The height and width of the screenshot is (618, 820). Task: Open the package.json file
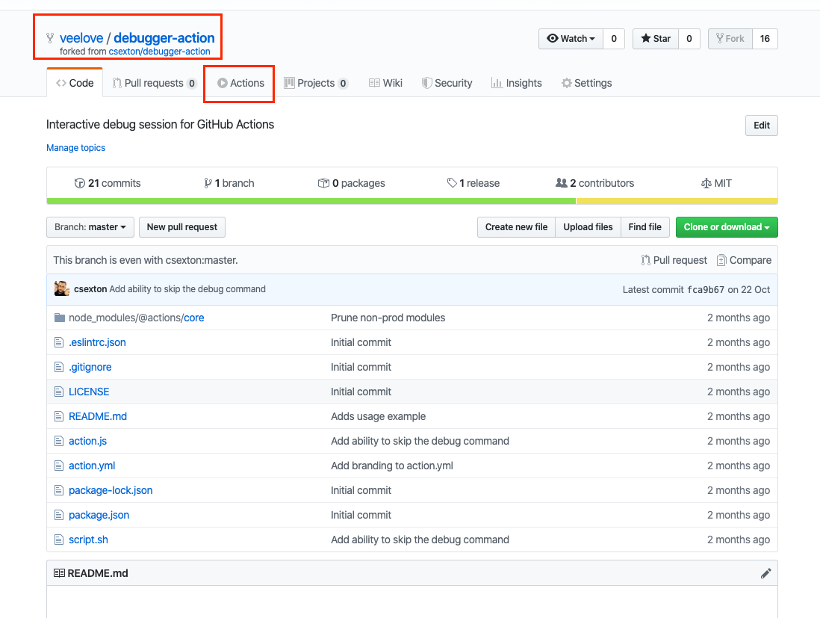[x=99, y=515]
